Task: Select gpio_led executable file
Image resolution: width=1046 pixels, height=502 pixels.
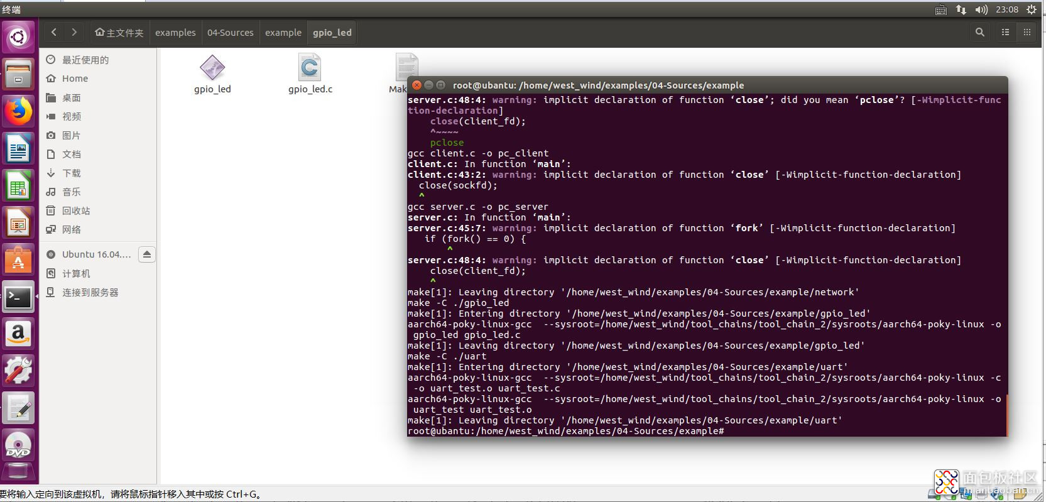Action: [212, 74]
